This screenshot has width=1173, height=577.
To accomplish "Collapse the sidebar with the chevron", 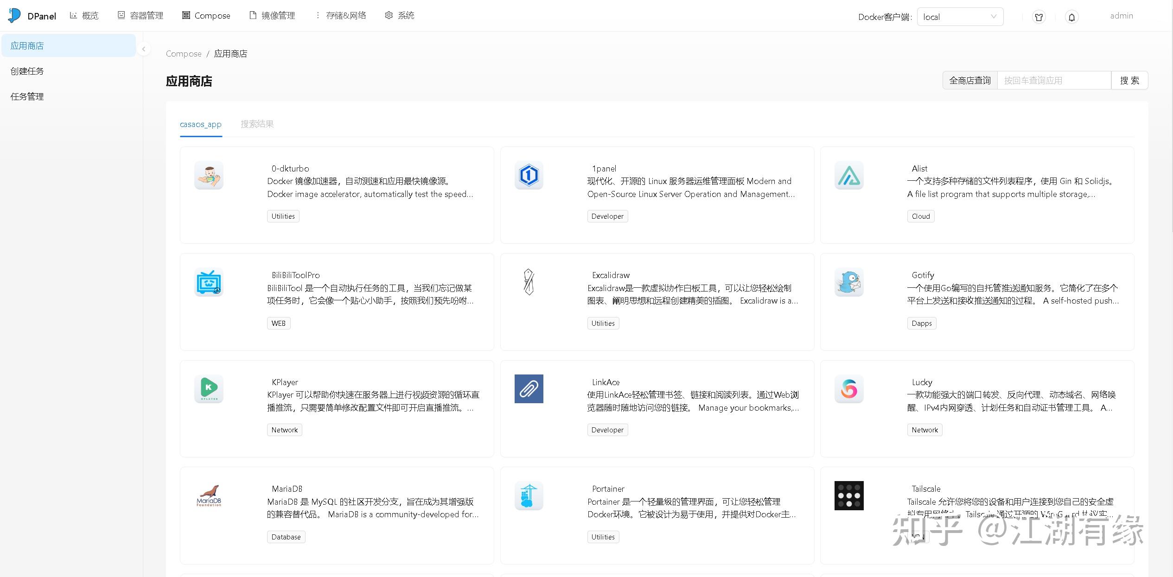I will click(x=144, y=49).
